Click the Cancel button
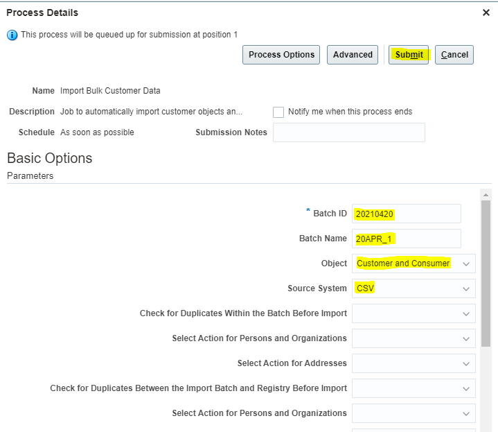Screen dimensions: 498x432 (454, 55)
